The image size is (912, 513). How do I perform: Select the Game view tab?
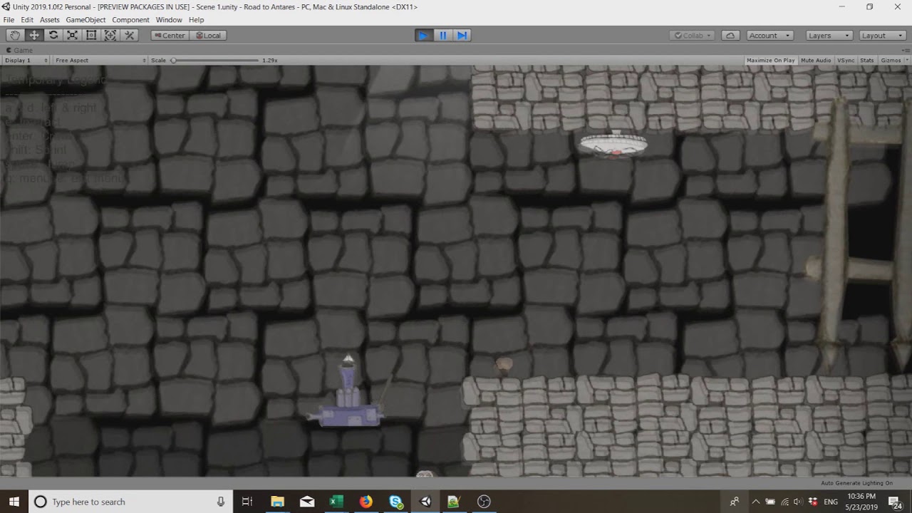tap(19, 50)
